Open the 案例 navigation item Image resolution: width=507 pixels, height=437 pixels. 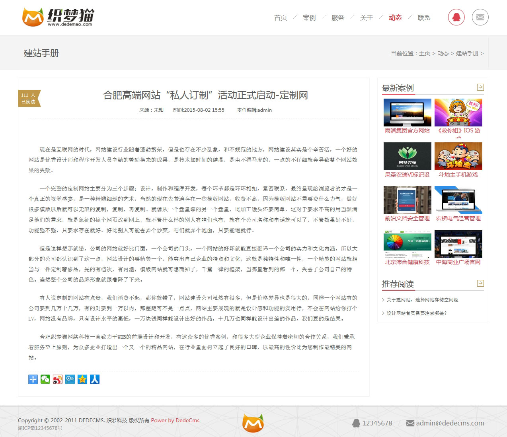(309, 18)
